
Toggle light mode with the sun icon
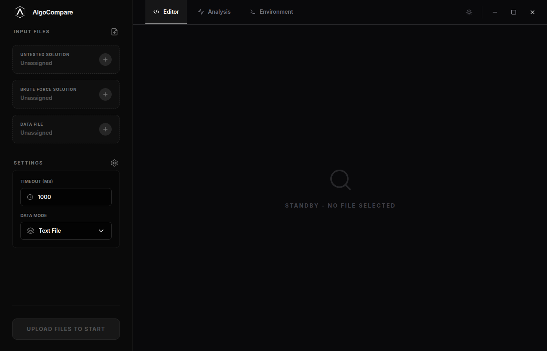469,12
